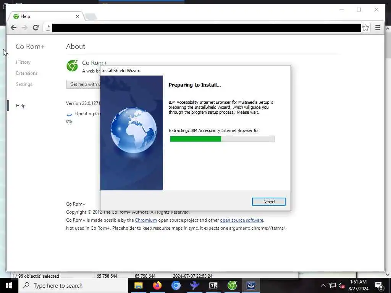
Task: Click the "Version 23.0.1271" text
Action: tap(83, 103)
